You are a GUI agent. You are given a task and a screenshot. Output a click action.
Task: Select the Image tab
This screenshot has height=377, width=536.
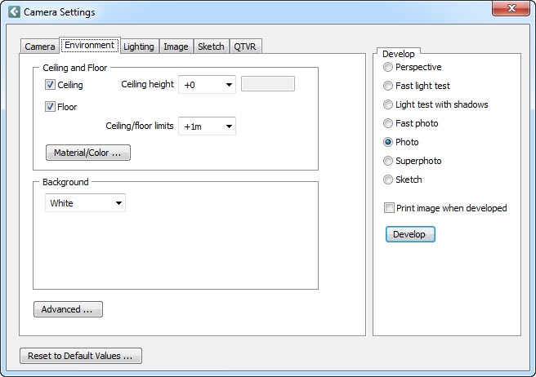(176, 47)
